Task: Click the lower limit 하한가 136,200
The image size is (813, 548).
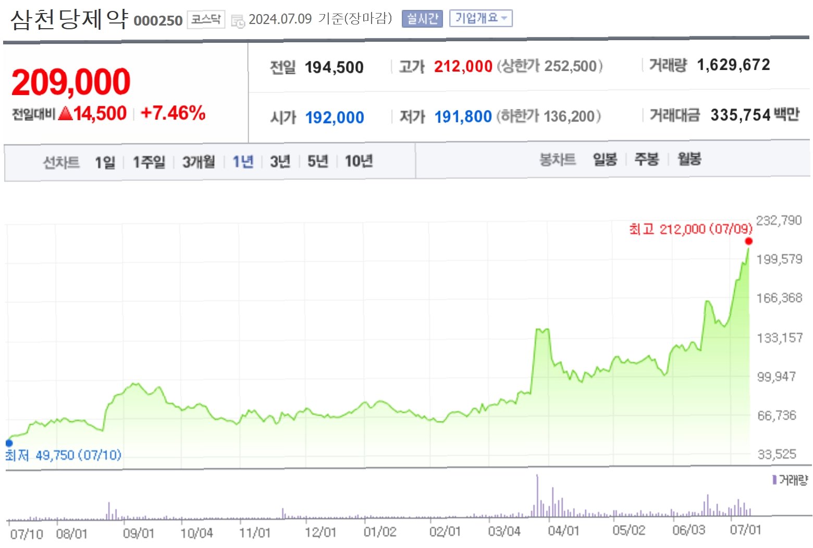Action: pyautogui.click(x=548, y=116)
